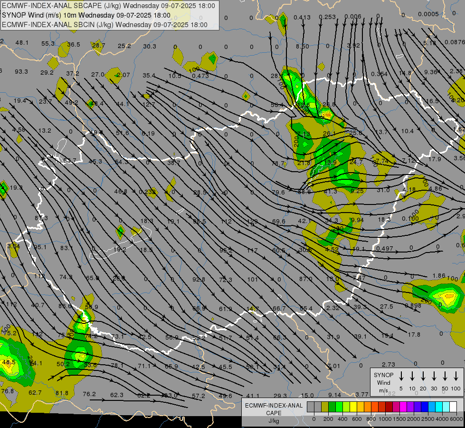Viewport: 465px width, 428px height.
Task: Click the map value 40.7
Action: [x=38, y=305]
